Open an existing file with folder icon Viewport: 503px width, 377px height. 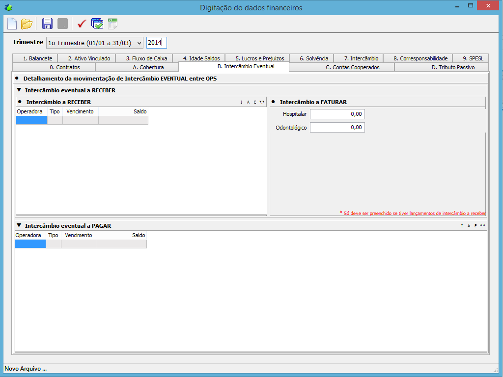27,24
